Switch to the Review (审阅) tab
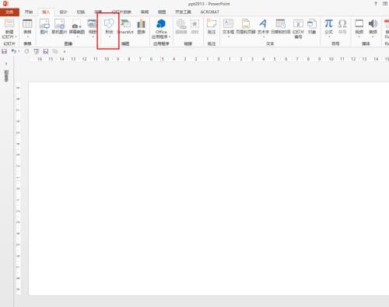389x307 pixels. [145, 12]
